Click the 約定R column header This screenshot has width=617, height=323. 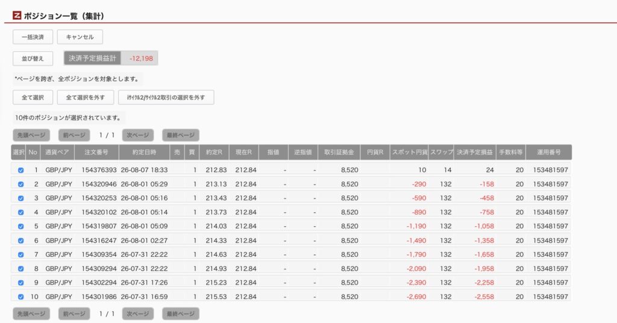(214, 152)
